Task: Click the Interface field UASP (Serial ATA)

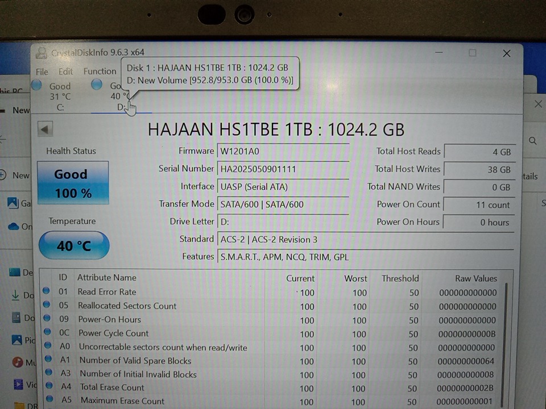Action: (283, 187)
